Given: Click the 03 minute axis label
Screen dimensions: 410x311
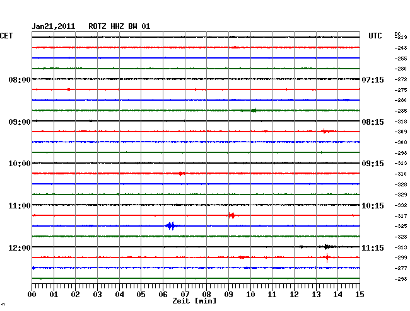Looking at the screenshot, I should coord(97,294).
